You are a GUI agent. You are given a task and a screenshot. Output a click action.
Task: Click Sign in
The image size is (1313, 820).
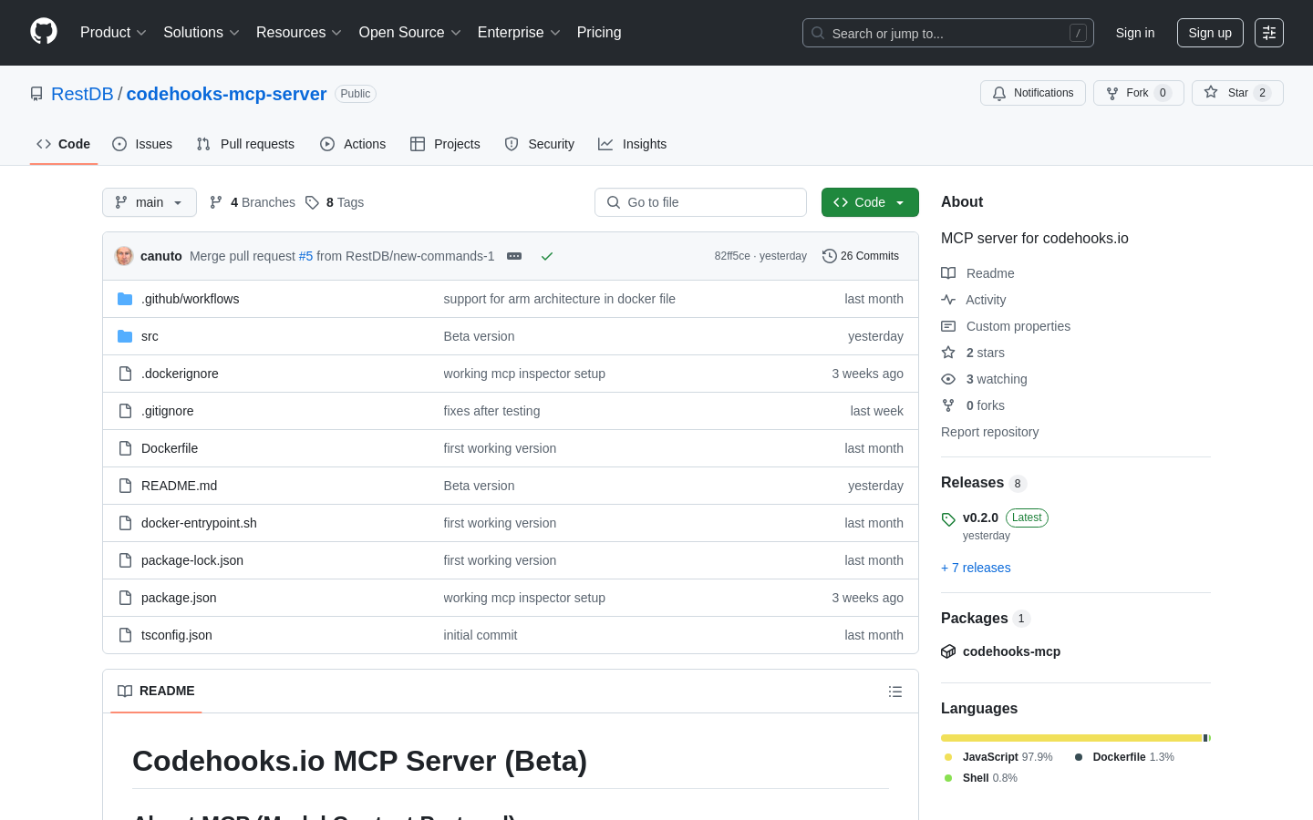click(x=1135, y=33)
